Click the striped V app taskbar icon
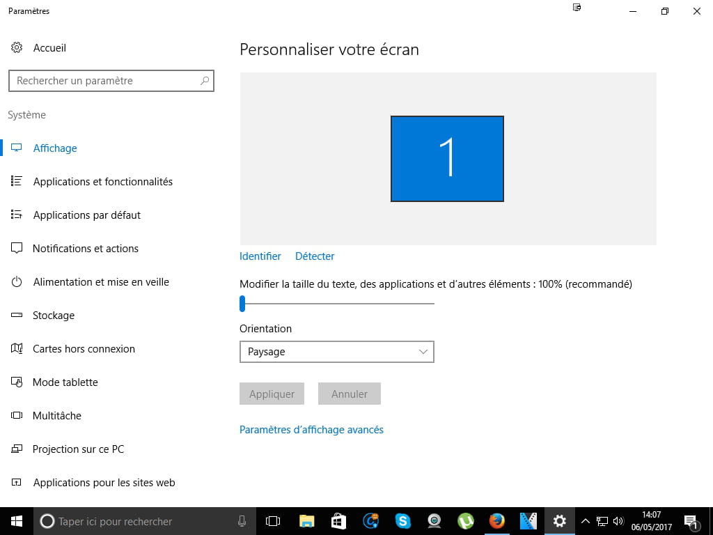The height and width of the screenshot is (535, 713). 528,521
